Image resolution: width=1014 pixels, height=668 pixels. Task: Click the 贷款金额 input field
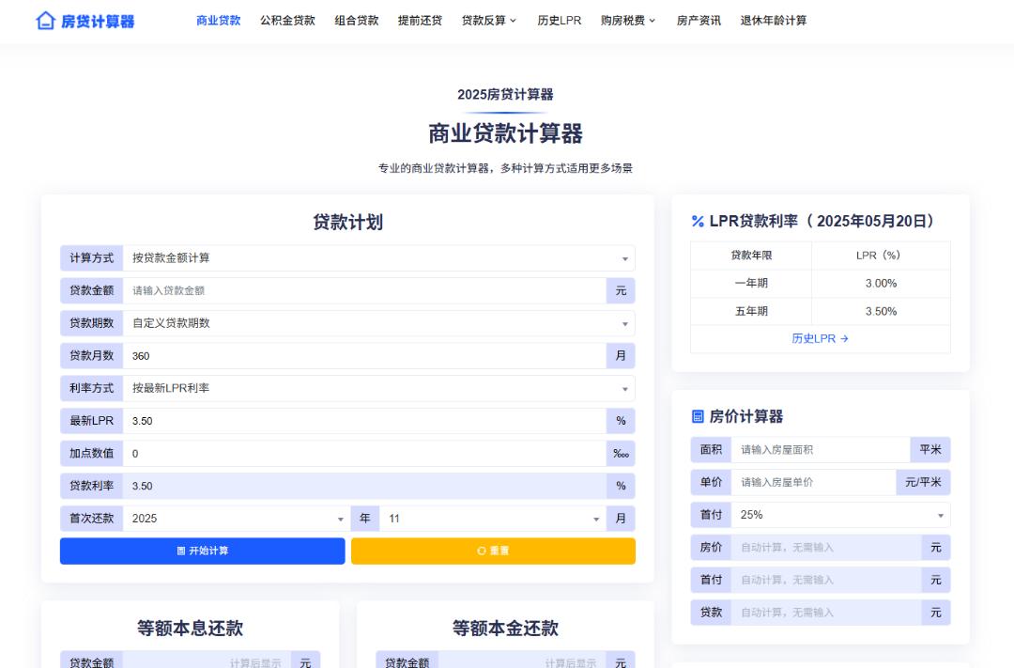pyautogui.click(x=364, y=291)
